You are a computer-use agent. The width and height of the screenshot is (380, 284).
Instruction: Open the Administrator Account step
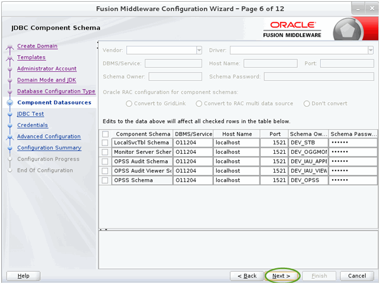coord(47,69)
